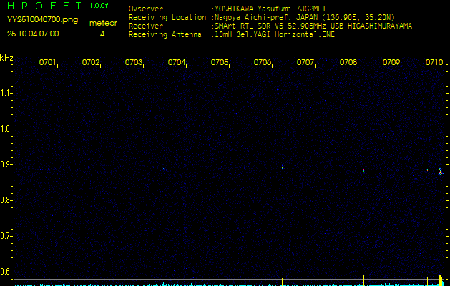Click the faint echo before 0704

tap(163, 169)
